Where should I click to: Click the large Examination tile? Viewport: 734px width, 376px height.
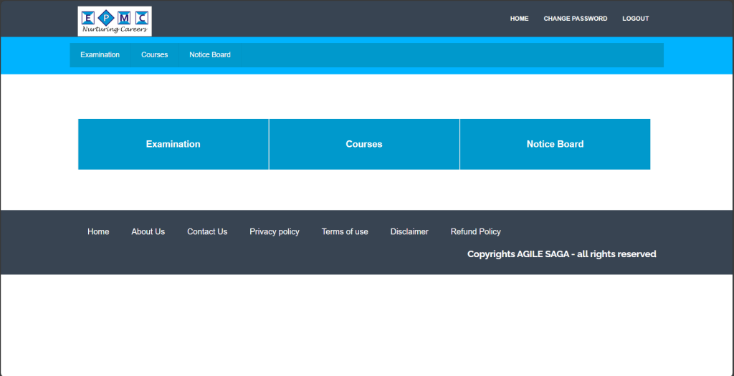coord(173,144)
